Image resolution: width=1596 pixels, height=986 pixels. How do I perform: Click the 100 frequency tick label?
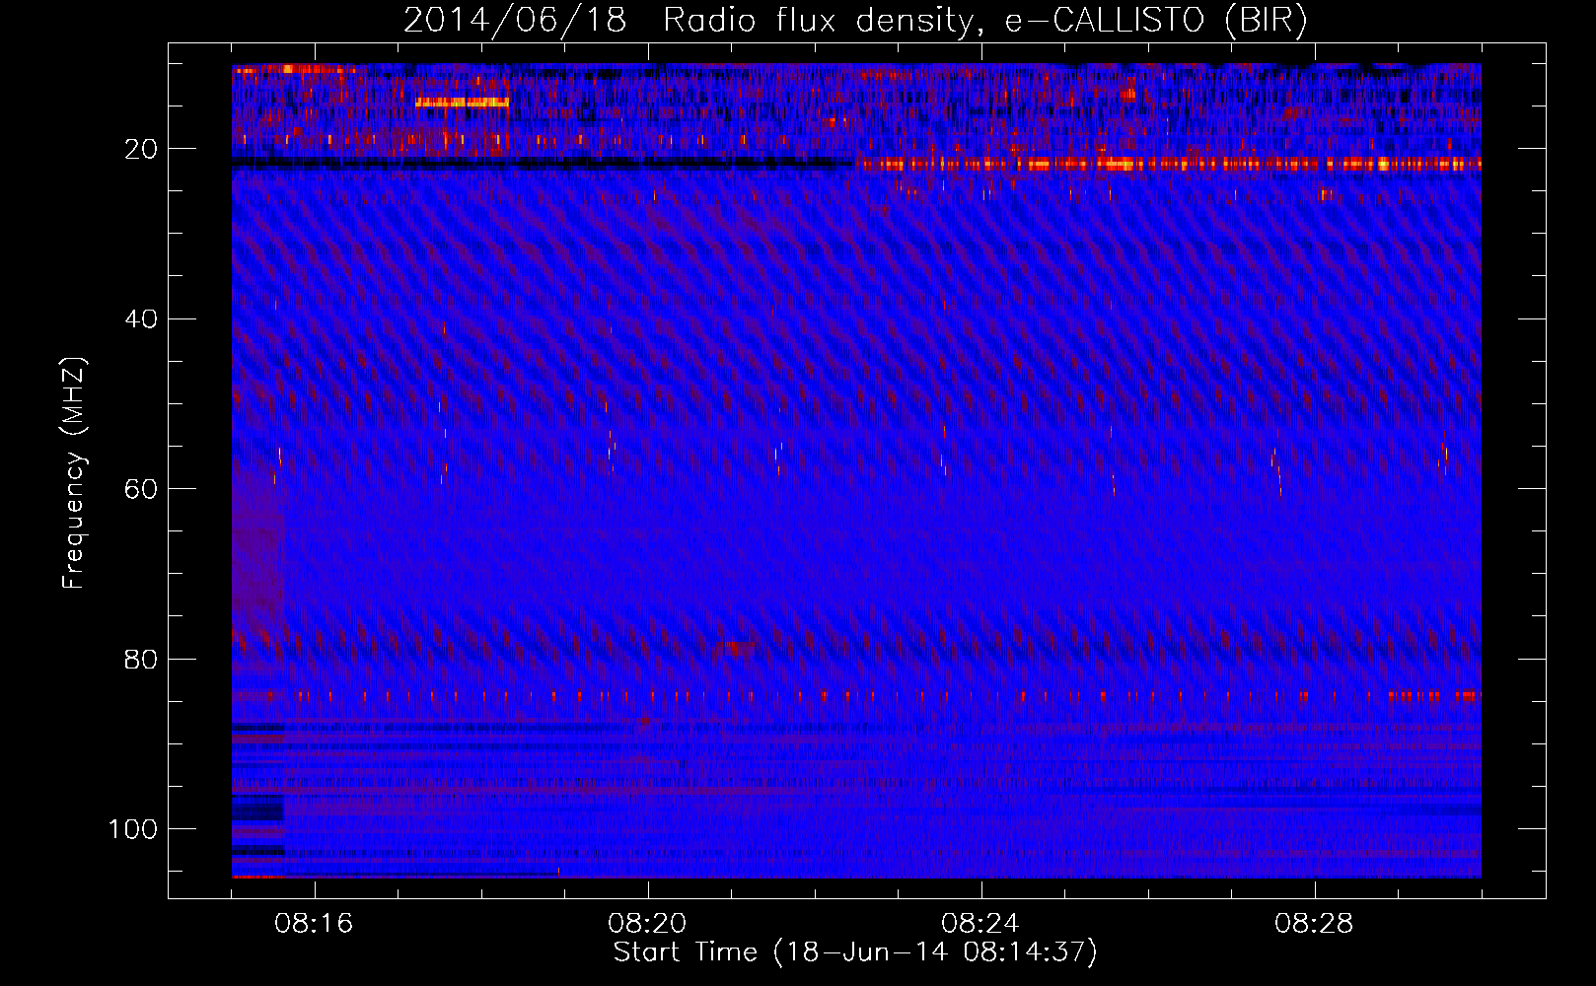click(133, 829)
